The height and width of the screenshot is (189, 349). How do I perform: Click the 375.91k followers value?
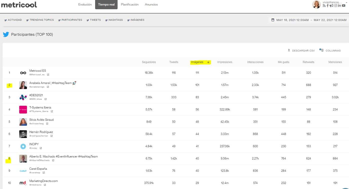point(149,183)
